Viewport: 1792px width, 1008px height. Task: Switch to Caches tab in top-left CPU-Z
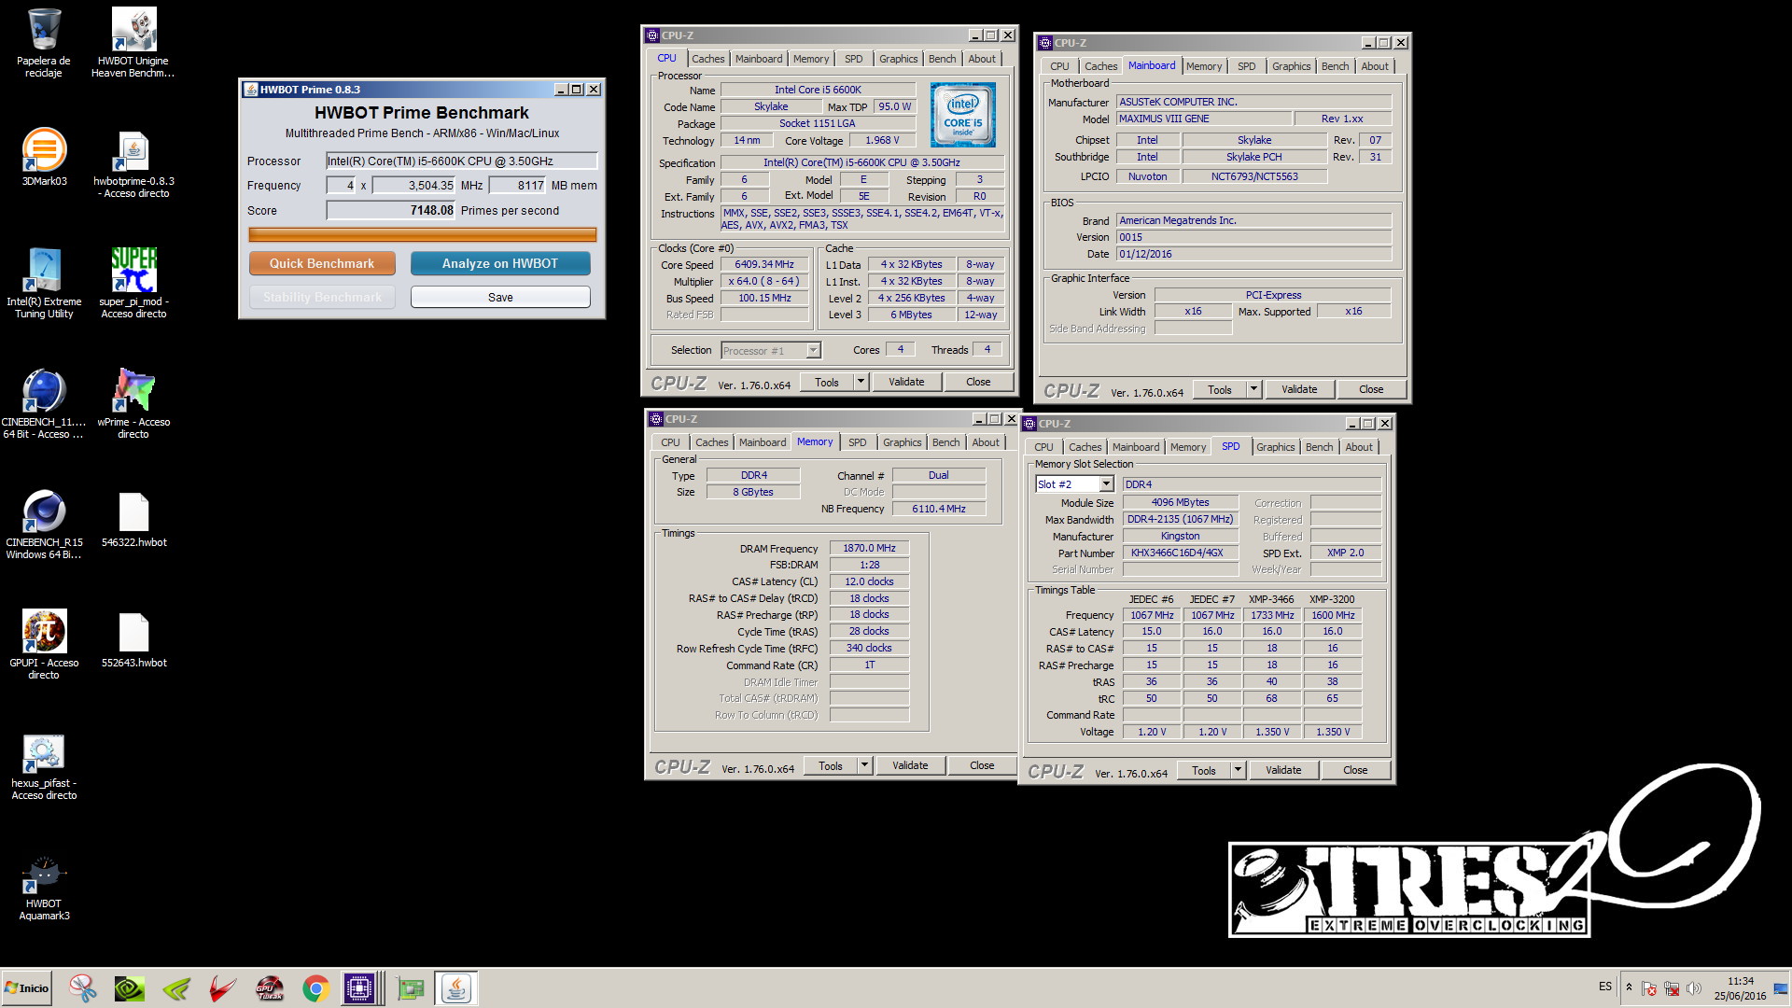point(707,59)
